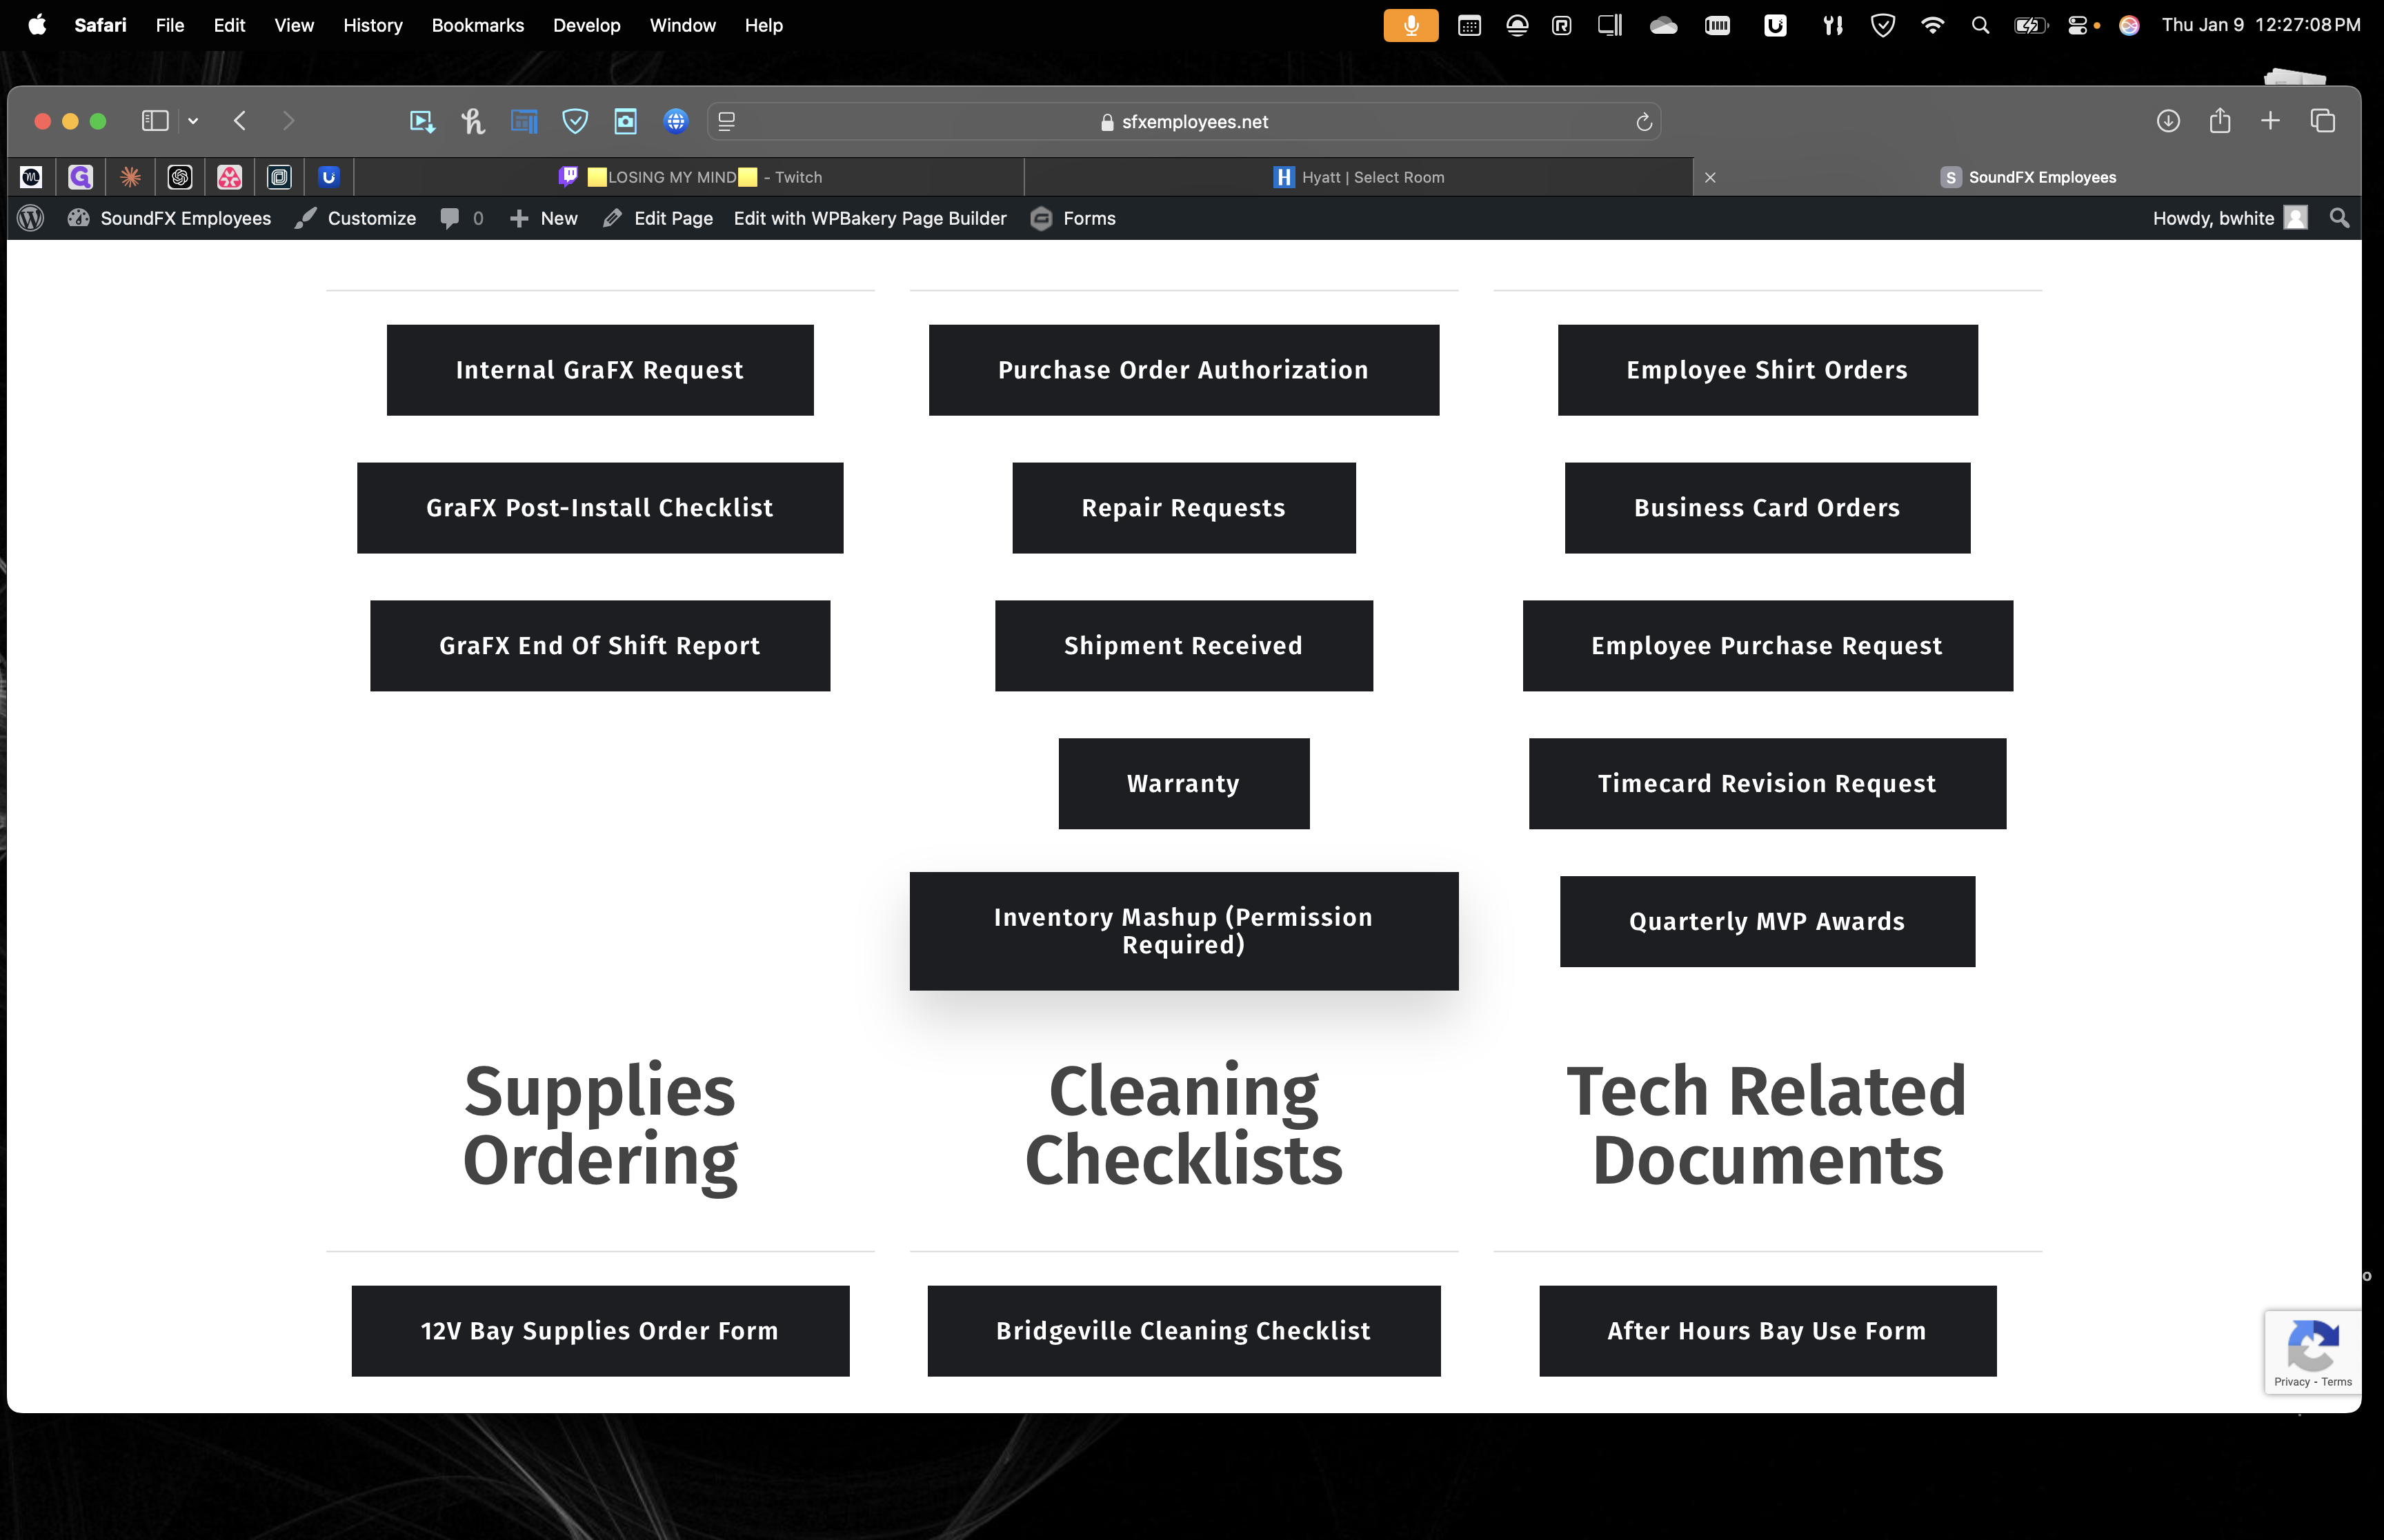The height and width of the screenshot is (1540, 2384).
Task: Click the Repair Requests button
Action: coord(1184,508)
